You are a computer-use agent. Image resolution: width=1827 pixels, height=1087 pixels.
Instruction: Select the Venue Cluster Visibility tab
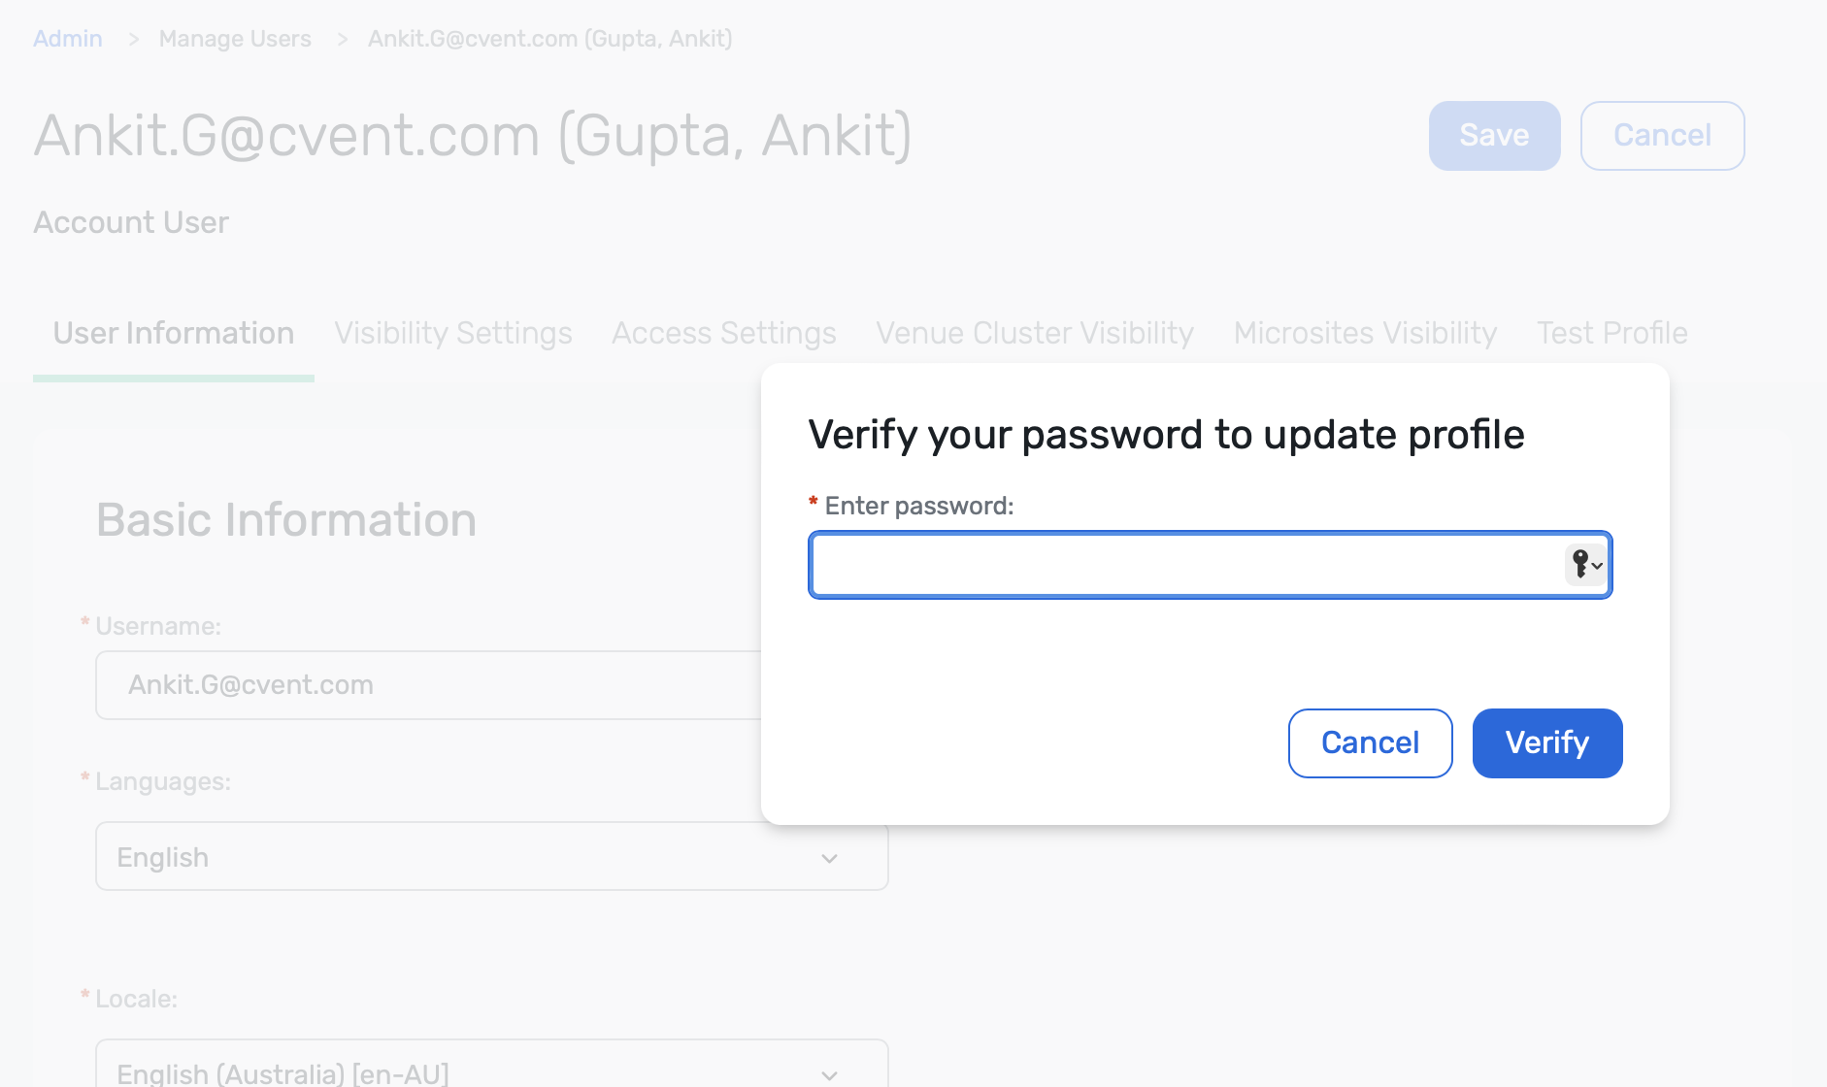(1035, 333)
